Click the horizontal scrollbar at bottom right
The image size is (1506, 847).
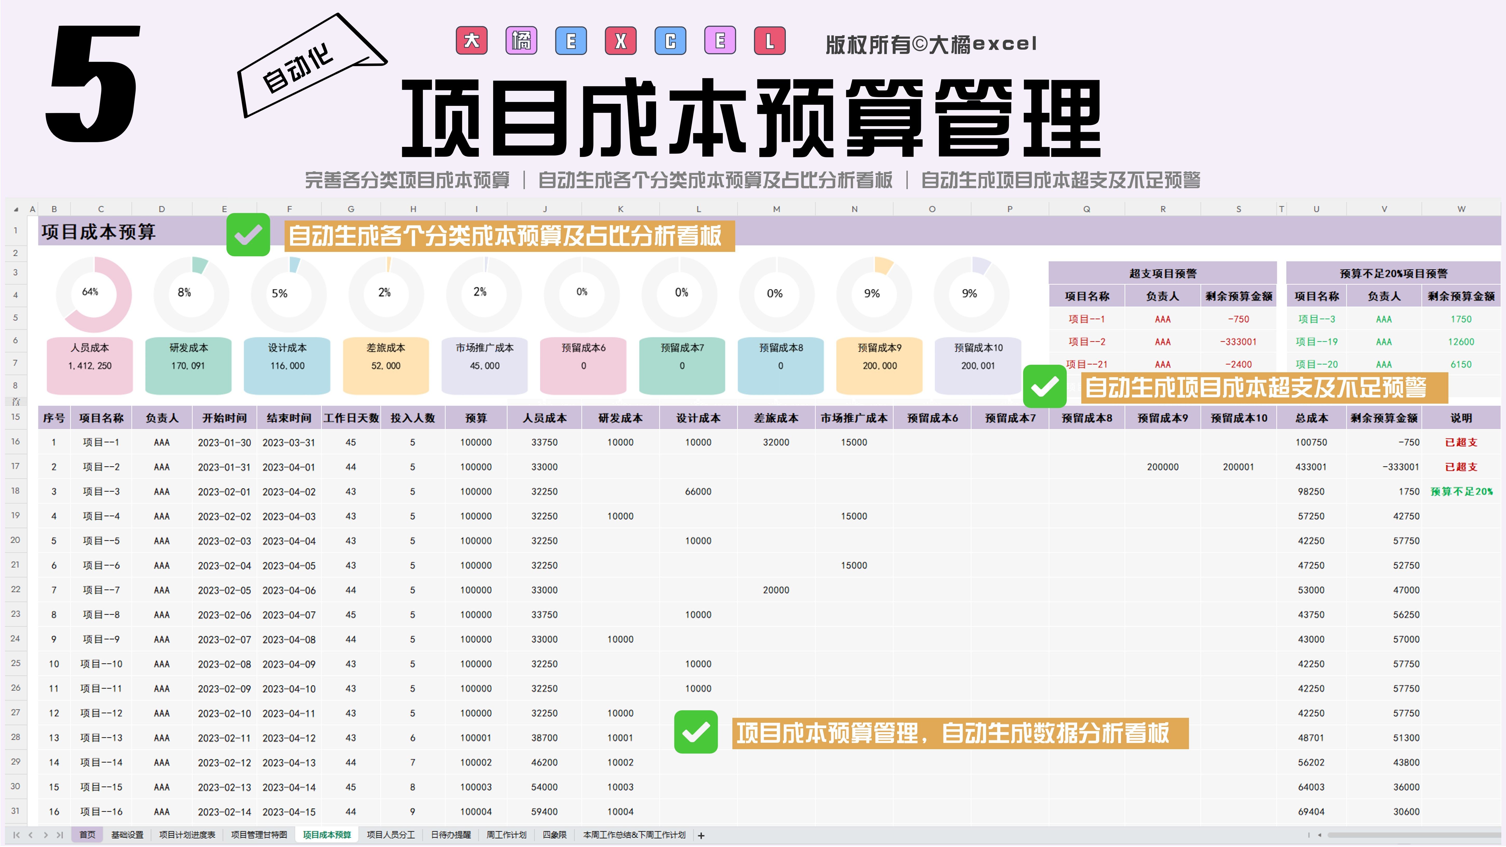point(1415,835)
